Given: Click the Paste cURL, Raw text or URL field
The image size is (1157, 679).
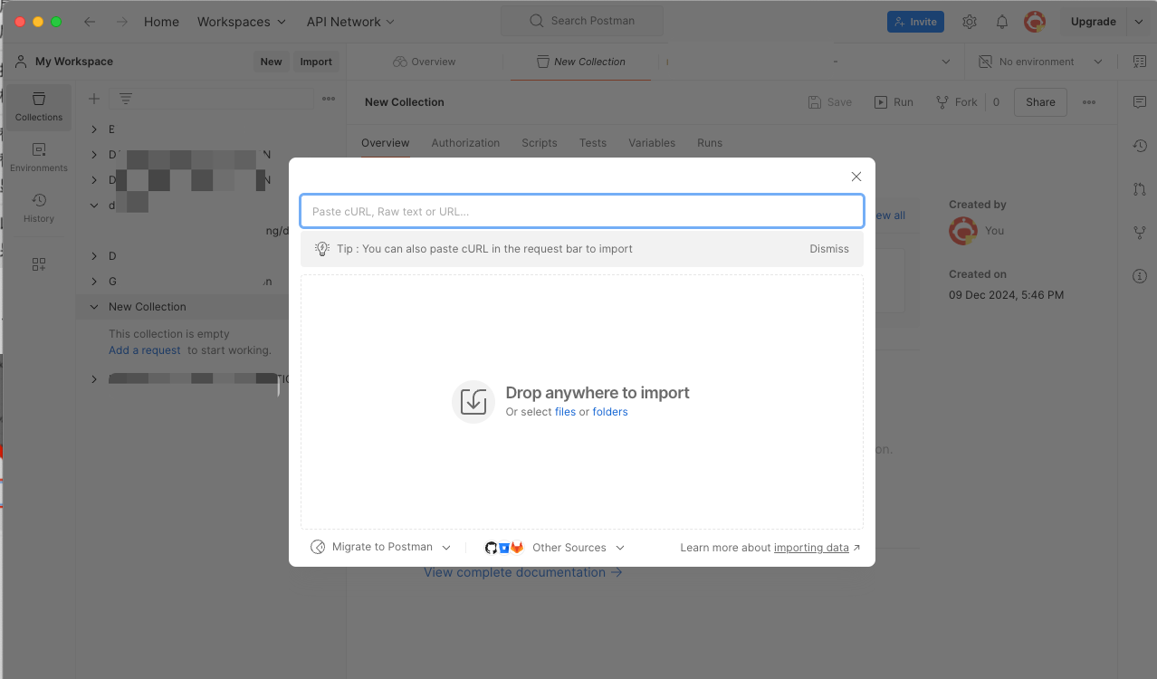Looking at the screenshot, I should pos(582,211).
